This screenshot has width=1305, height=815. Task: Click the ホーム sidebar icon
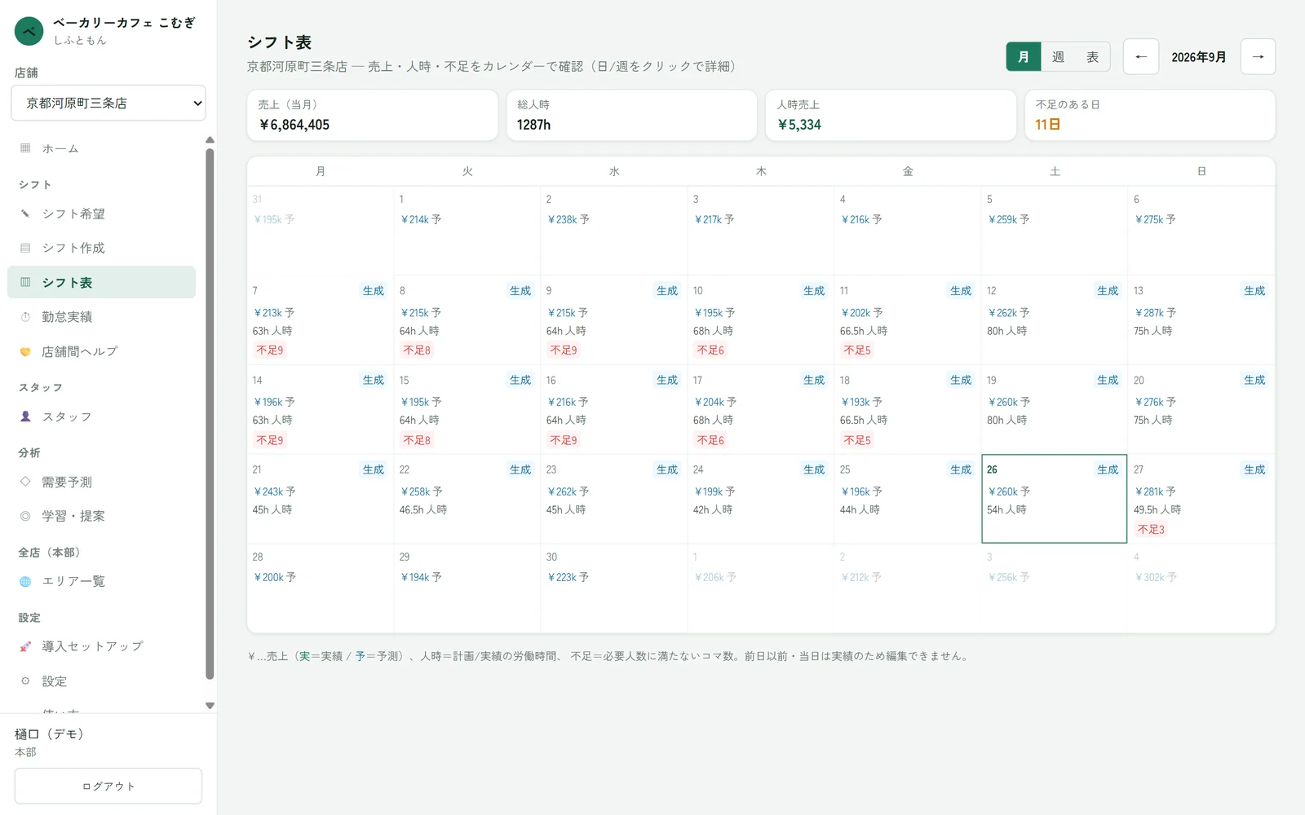(x=25, y=148)
